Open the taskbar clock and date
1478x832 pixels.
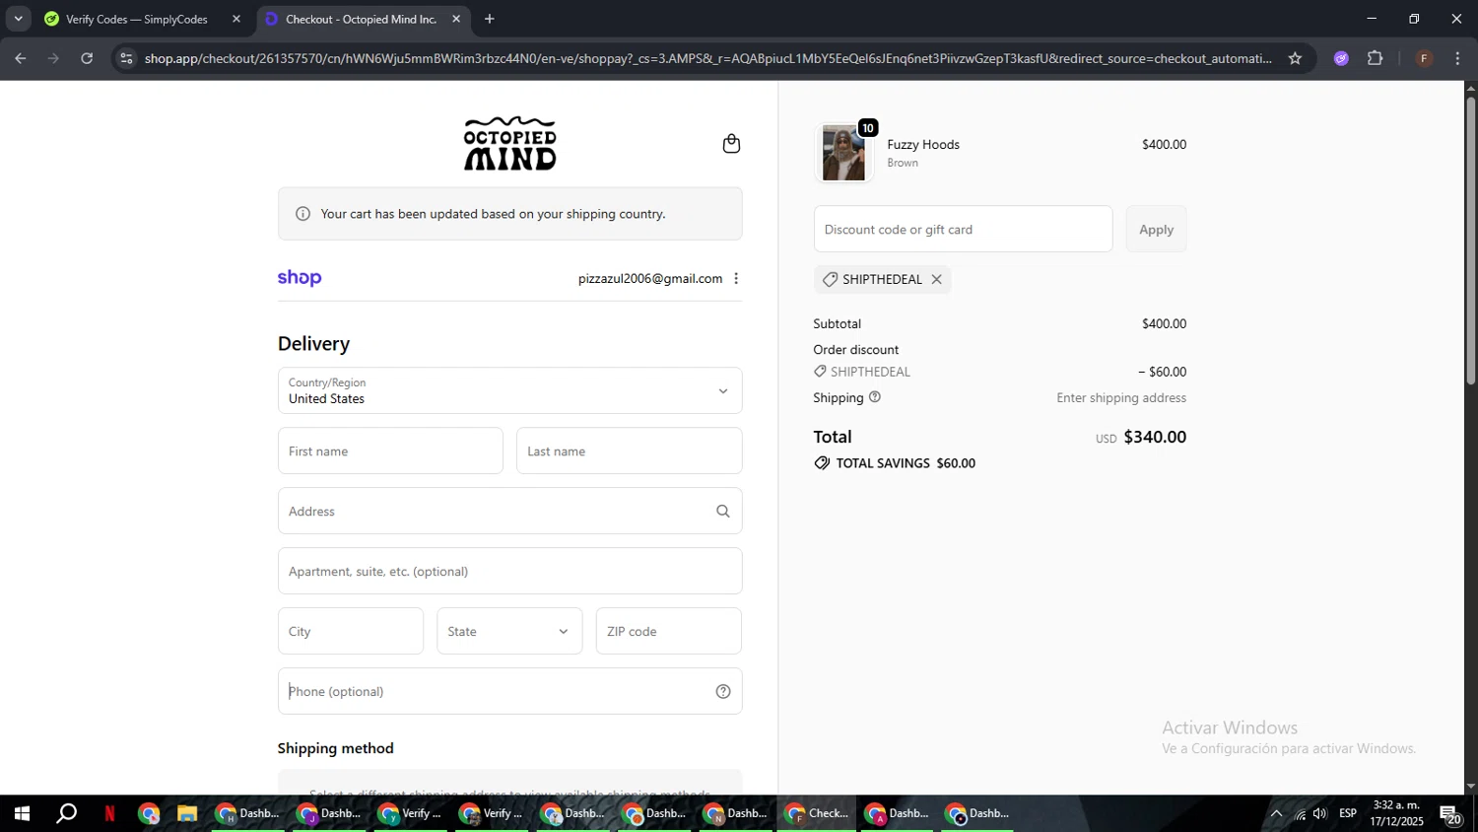click(1396, 813)
